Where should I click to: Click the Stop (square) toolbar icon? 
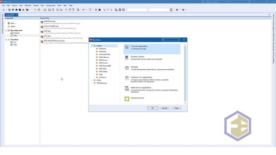pos(100,10)
